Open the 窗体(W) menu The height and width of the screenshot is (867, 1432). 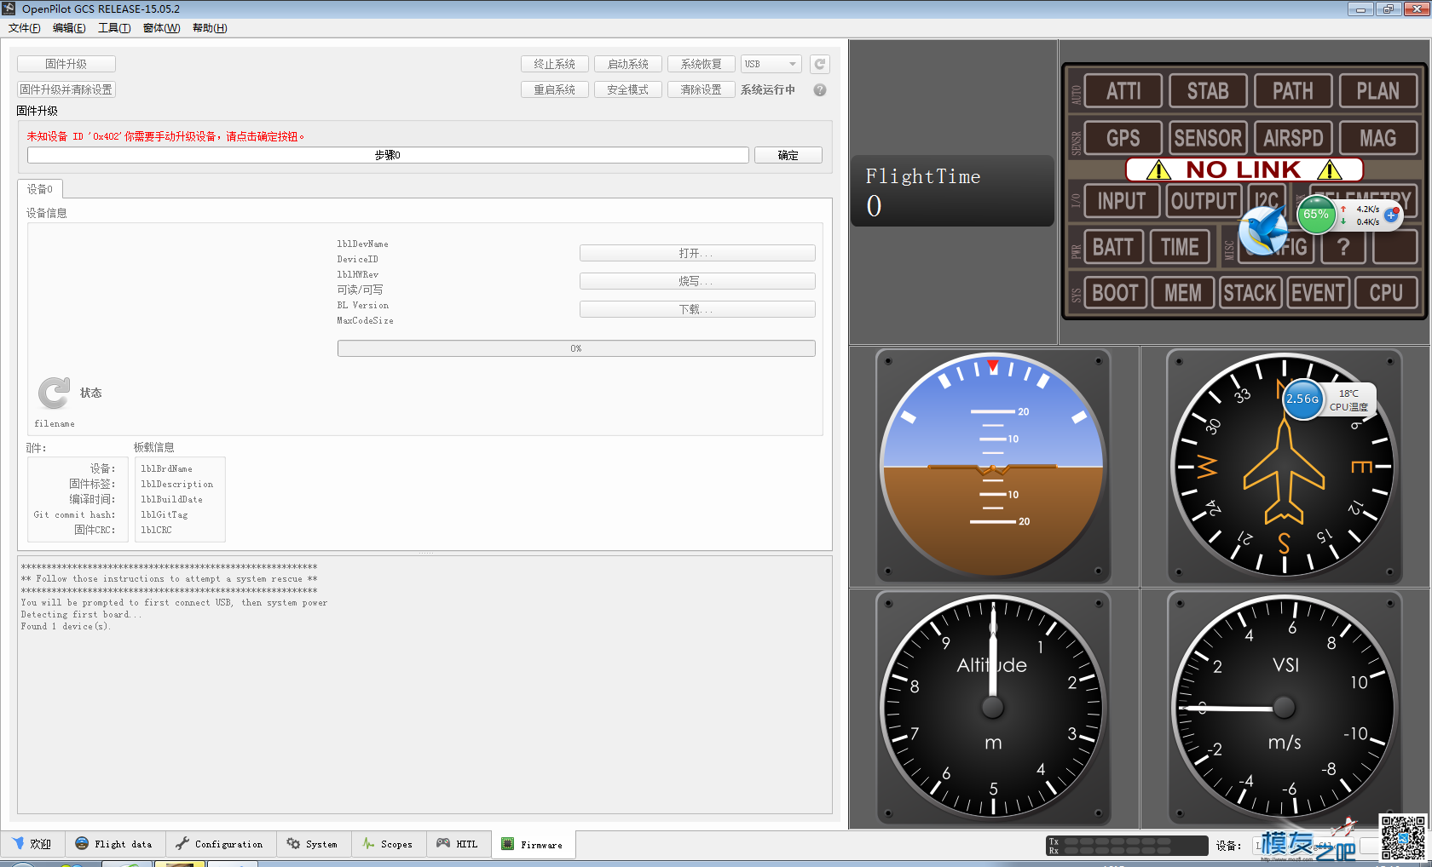click(161, 28)
